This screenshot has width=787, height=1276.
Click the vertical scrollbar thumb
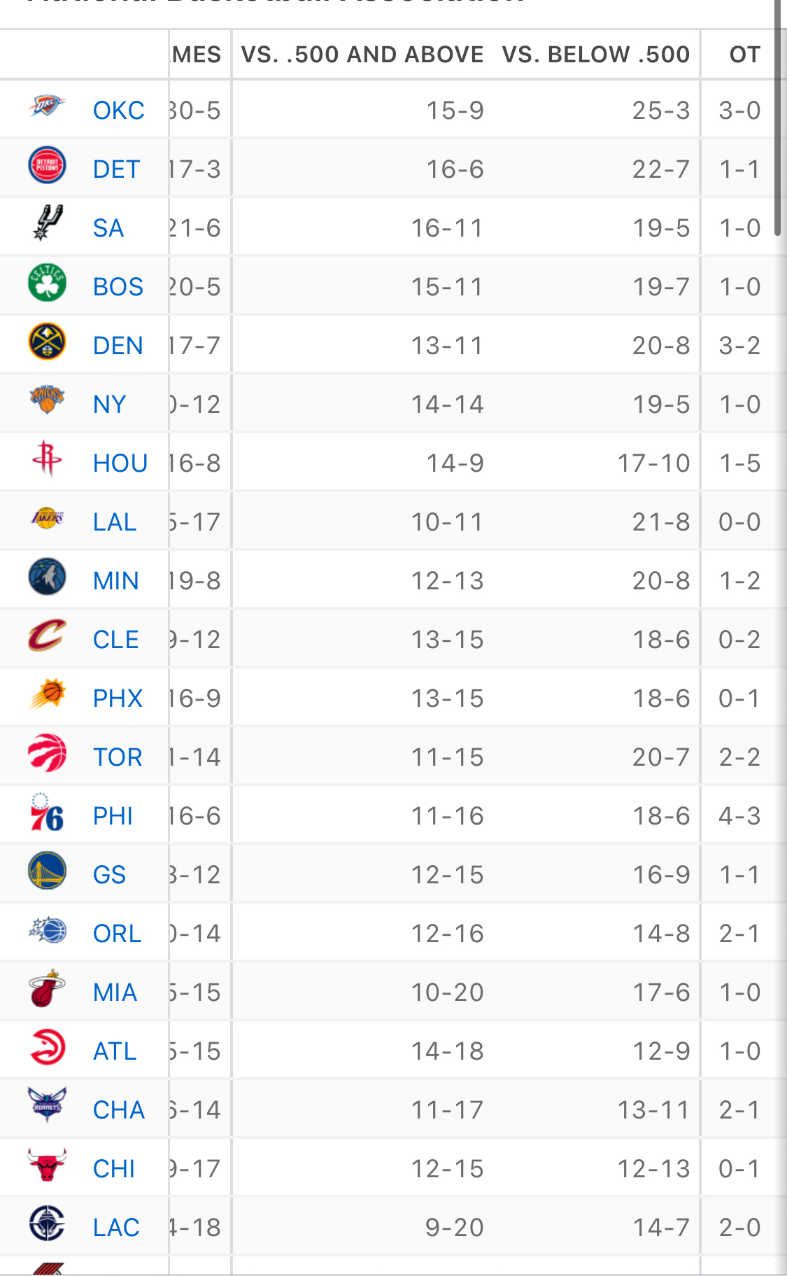[778, 119]
